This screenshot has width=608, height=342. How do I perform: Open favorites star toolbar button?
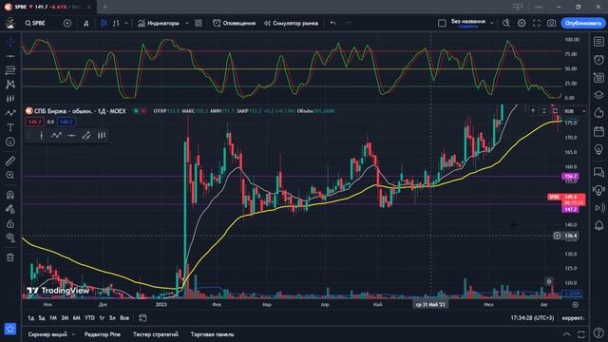coord(10,329)
